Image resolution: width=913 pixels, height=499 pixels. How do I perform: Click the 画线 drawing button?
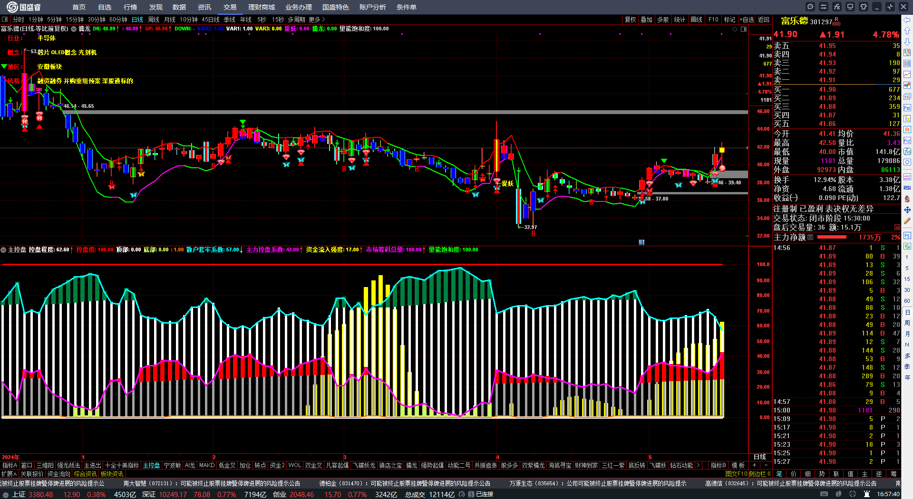coord(697,19)
